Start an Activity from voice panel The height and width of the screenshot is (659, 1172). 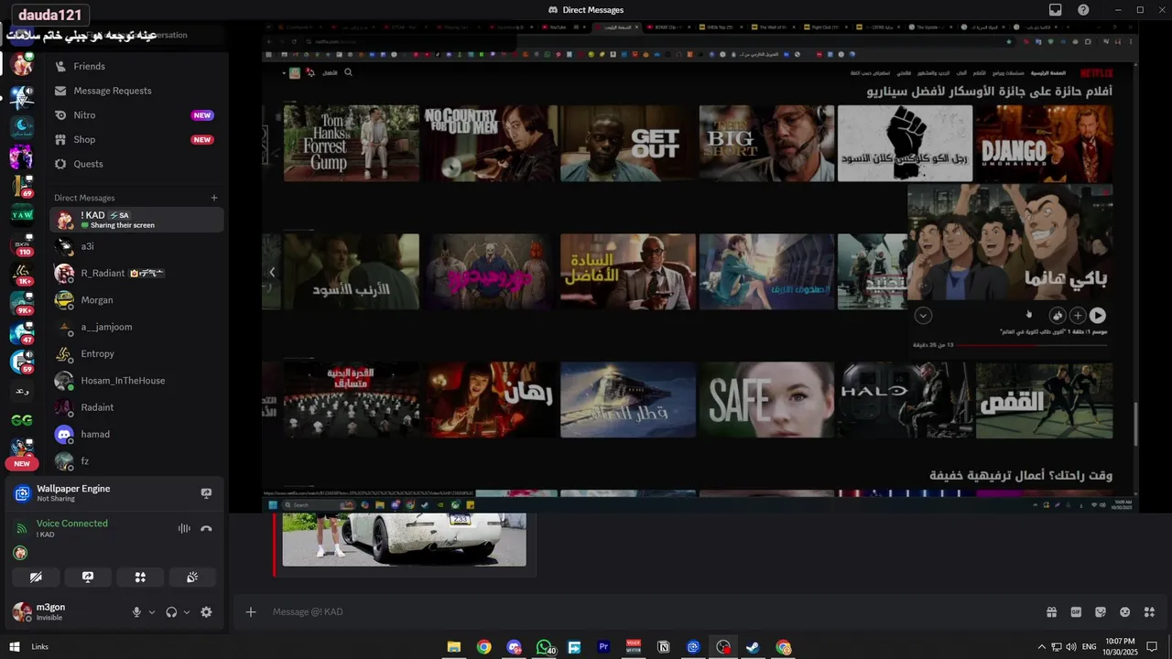click(x=140, y=578)
